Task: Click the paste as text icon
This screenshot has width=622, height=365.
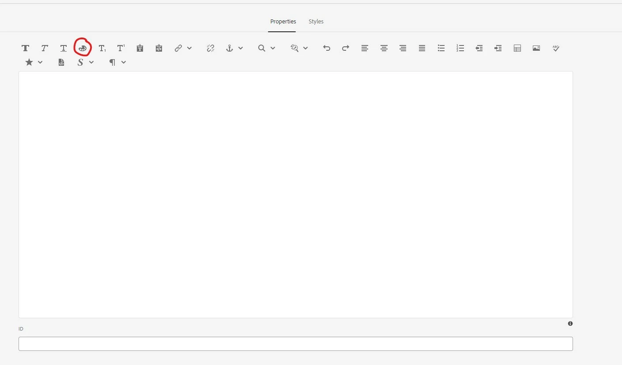Action: pos(140,48)
